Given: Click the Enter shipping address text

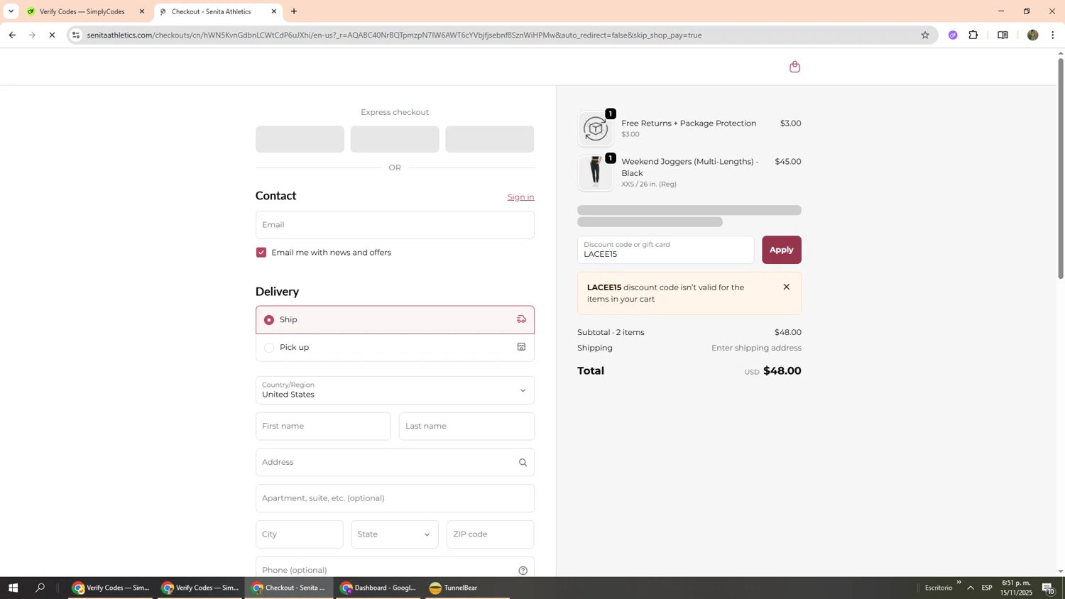Looking at the screenshot, I should 756,348.
